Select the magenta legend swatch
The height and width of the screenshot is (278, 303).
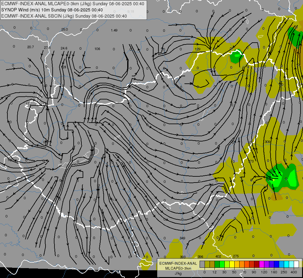click(262, 264)
